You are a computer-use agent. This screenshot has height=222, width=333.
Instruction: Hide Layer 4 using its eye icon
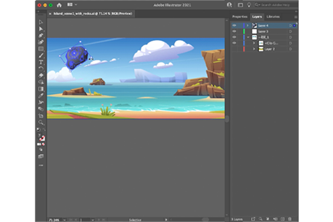coord(234,25)
